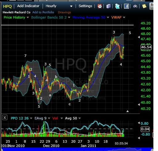Click wave label 7 on the chart
The width and height of the screenshot is (158, 151).
[25, 56]
